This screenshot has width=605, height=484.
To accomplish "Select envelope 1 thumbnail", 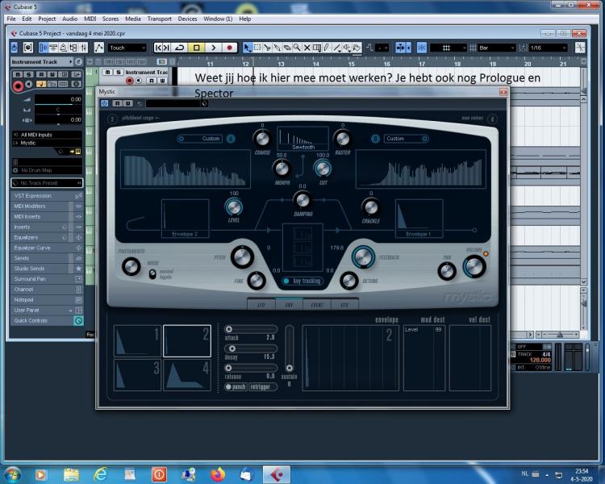I will tap(137, 340).
